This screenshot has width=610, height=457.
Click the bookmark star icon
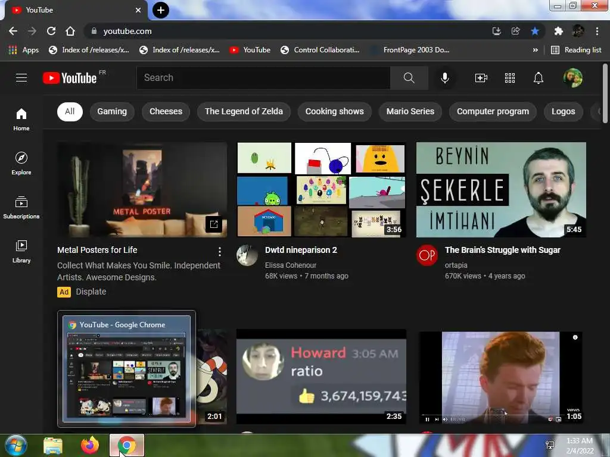click(x=535, y=31)
